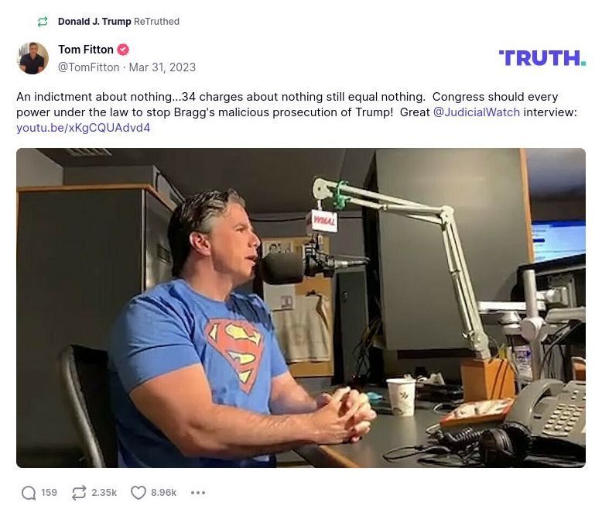Click the ReTruth arrows icon below post
Image resolution: width=602 pixels, height=516 pixels.
click(x=79, y=493)
